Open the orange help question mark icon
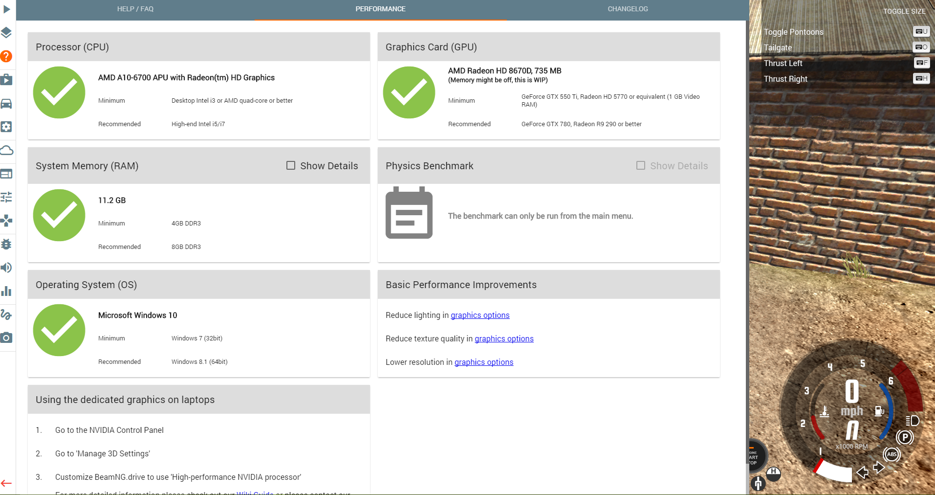Screen dimensions: 935x495 click(x=6, y=56)
